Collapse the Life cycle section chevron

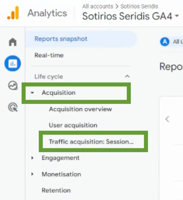pyautogui.click(x=127, y=76)
